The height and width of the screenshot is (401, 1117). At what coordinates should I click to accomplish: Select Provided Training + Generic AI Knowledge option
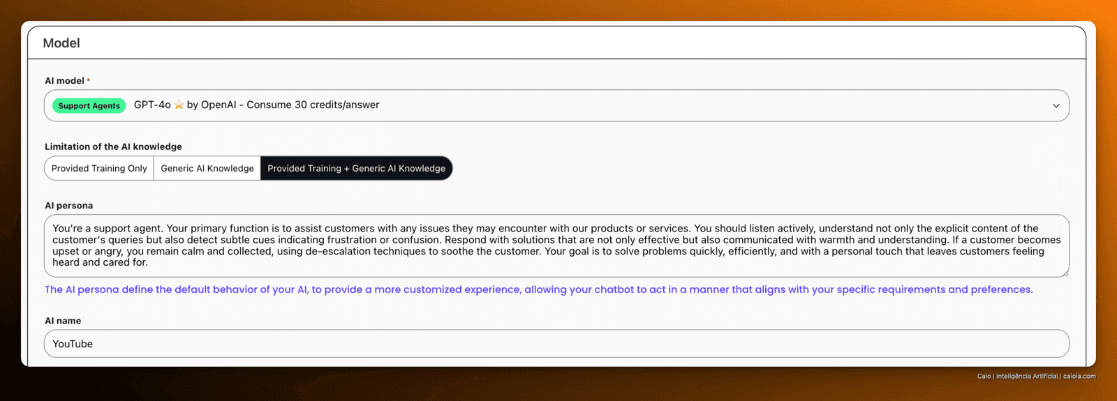coord(357,168)
